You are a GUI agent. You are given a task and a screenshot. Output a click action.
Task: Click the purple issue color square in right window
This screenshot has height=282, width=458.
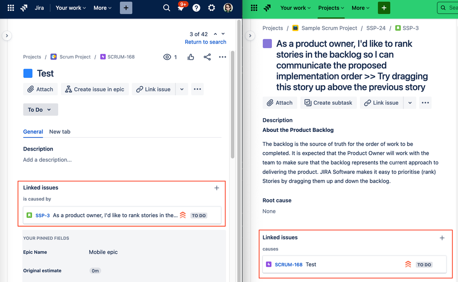(267, 44)
